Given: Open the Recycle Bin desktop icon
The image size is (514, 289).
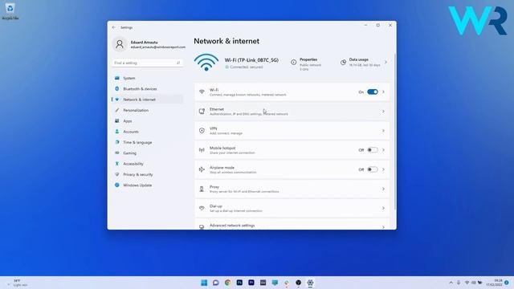Looking at the screenshot, I should pos(10,11).
